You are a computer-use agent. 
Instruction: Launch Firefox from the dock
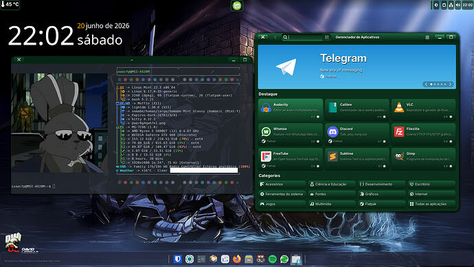point(237,259)
